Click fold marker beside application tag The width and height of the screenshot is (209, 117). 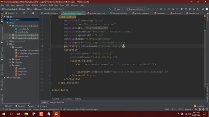[50, 17]
